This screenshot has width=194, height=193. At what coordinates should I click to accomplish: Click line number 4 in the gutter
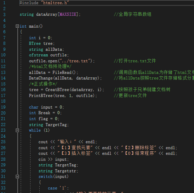[4, 20]
